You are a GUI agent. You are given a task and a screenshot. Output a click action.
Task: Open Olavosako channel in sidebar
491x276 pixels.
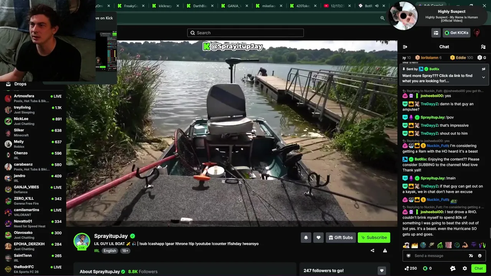[33, 235]
